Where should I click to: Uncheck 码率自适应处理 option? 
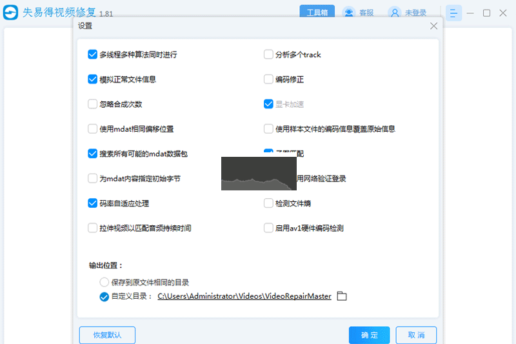click(92, 203)
